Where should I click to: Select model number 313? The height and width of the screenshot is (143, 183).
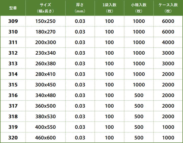13,63
